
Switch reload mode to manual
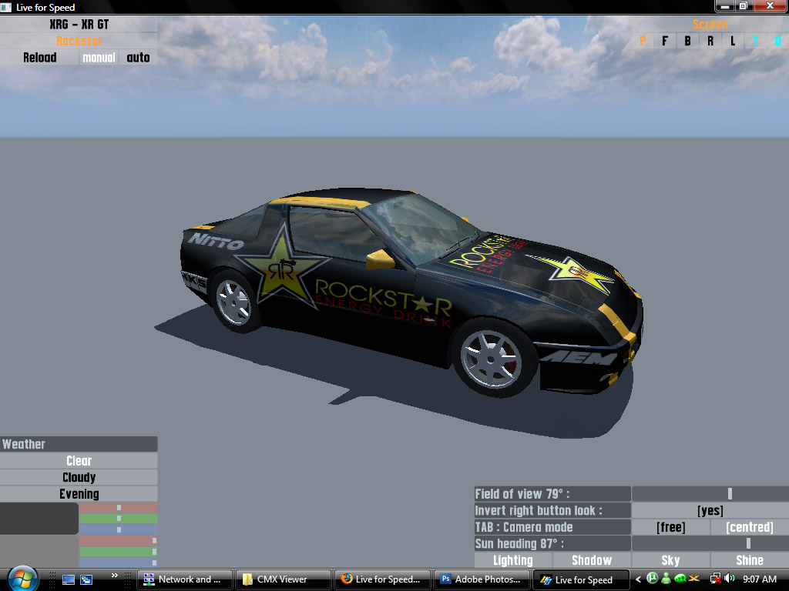(99, 57)
